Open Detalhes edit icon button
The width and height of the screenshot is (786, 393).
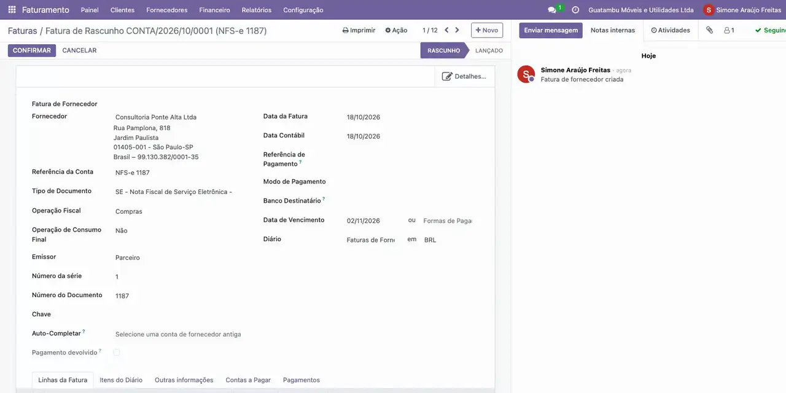pyautogui.click(x=464, y=76)
